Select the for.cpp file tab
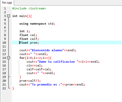 [x=7, y=3]
